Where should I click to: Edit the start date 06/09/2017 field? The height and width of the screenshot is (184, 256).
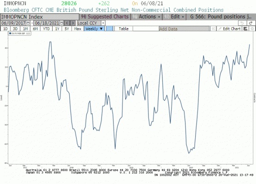tap(13, 23)
